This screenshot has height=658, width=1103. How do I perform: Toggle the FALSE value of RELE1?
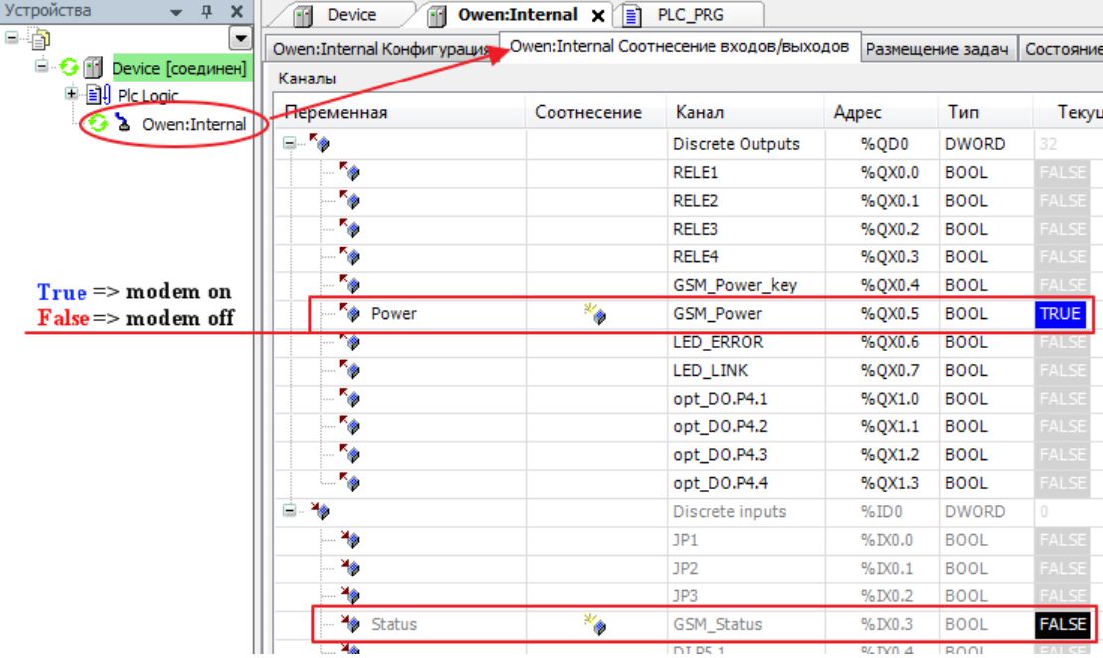tap(1062, 173)
